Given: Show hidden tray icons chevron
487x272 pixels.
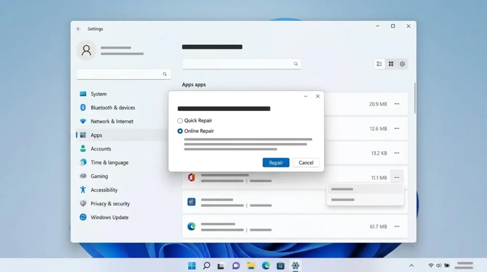Looking at the screenshot, I should pyautogui.click(x=411, y=266).
